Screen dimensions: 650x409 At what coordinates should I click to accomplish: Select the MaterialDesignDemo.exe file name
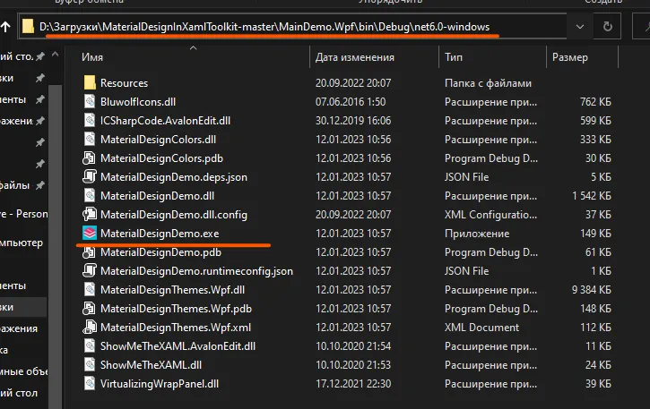(x=160, y=234)
